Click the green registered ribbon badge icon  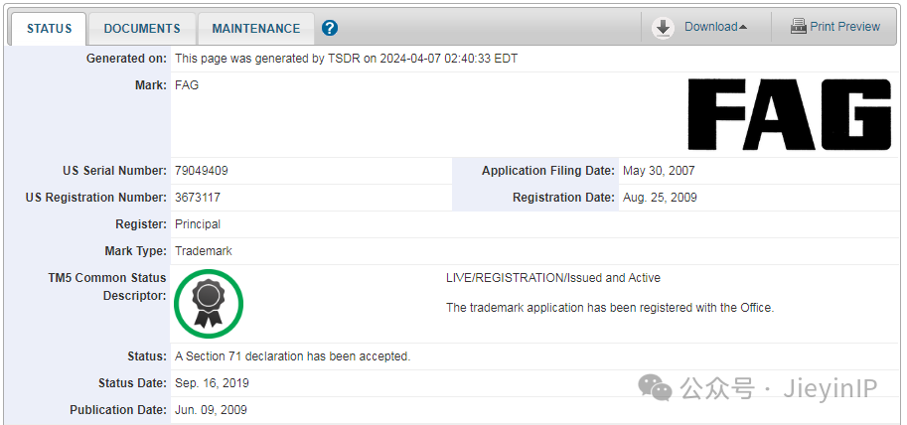pos(209,303)
